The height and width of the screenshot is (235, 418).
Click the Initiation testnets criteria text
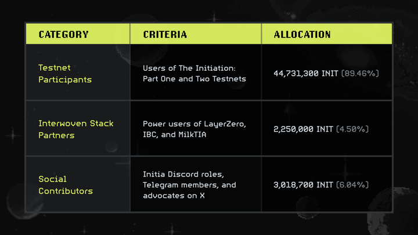click(x=194, y=74)
